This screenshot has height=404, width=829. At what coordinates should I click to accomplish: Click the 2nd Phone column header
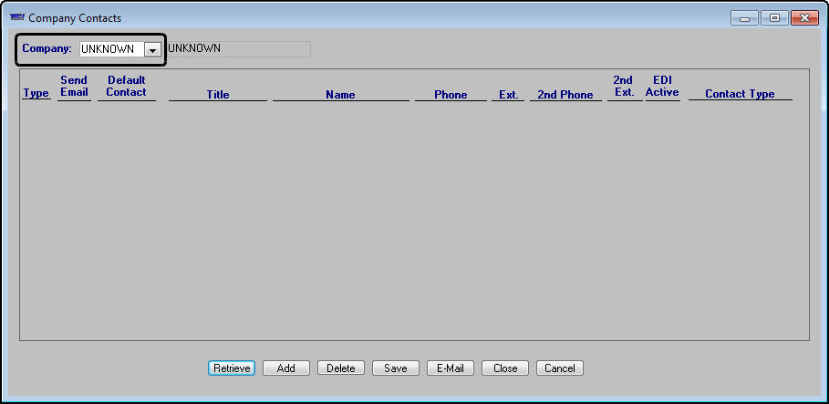point(565,95)
